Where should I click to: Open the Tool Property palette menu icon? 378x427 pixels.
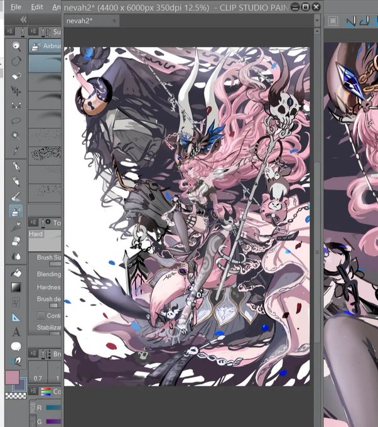click(x=33, y=222)
